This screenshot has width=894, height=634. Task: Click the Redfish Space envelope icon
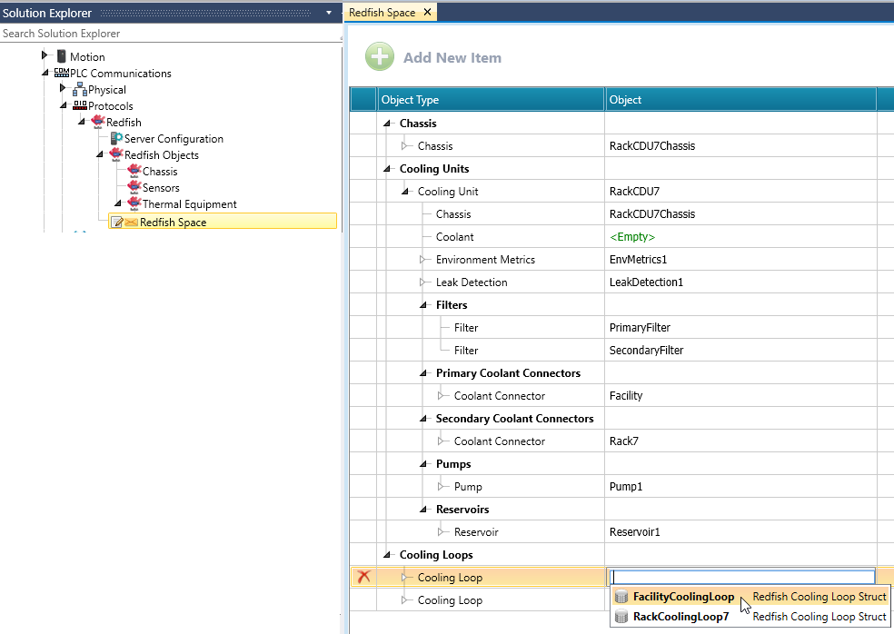click(x=131, y=222)
